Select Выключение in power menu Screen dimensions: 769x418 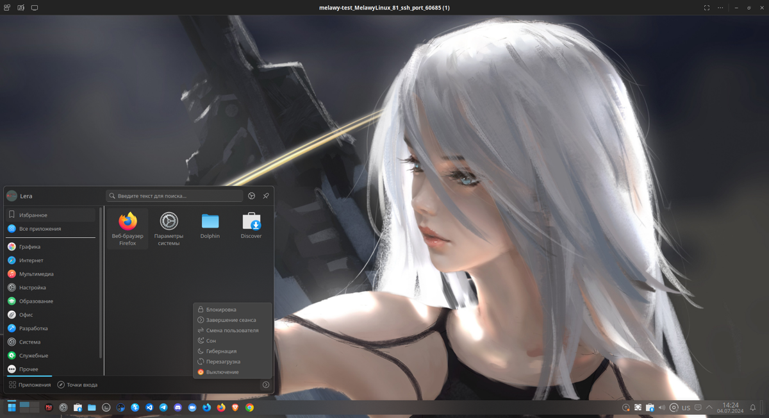[x=233, y=372]
